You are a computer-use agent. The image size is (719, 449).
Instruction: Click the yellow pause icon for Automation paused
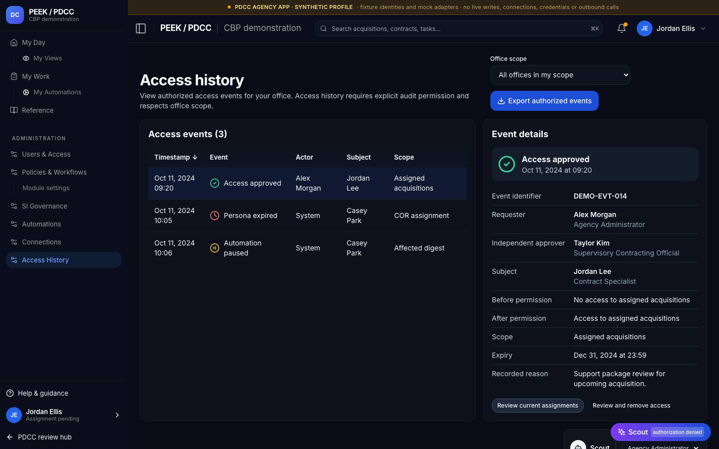[x=215, y=248]
